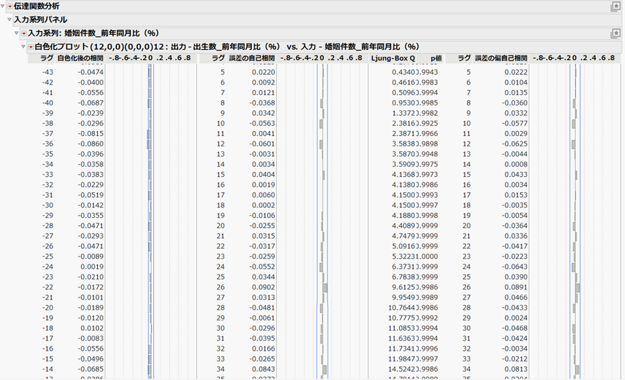
Task: Select Ljung-Box Q value 9.6125
Action: pos(404,287)
